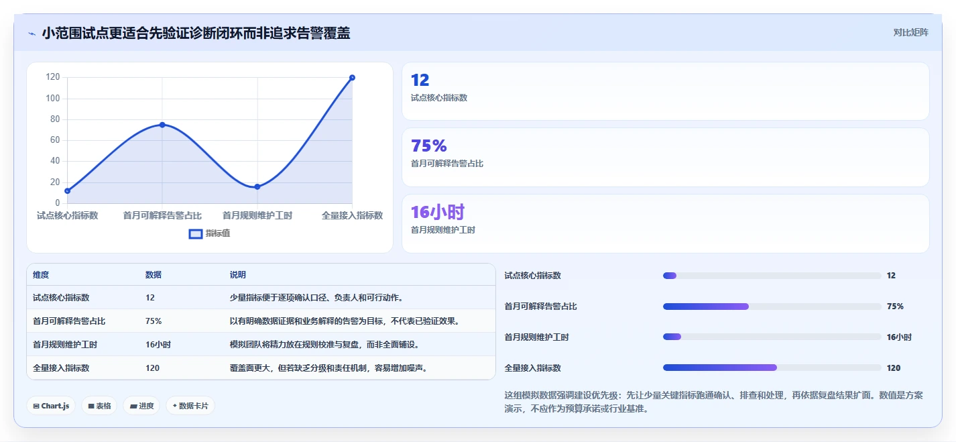Click the chart data point for 试点核心指标数
Viewport: 956px width, 442px height.
[x=68, y=191]
